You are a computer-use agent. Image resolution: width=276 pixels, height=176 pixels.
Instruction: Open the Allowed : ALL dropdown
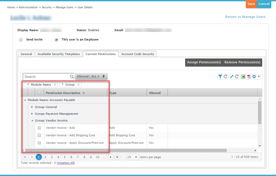tap(88, 76)
